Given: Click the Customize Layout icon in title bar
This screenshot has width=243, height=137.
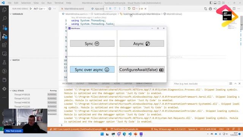Looking at the screenshot, I should click(223, 3).
